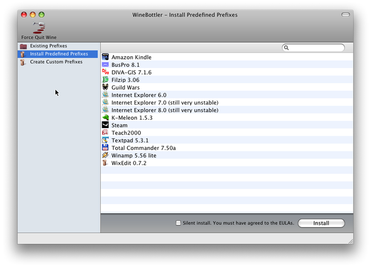Viewport: 378px width, 275px height.
Task: Select the Guild Wars entry
Action: point(227,87)
